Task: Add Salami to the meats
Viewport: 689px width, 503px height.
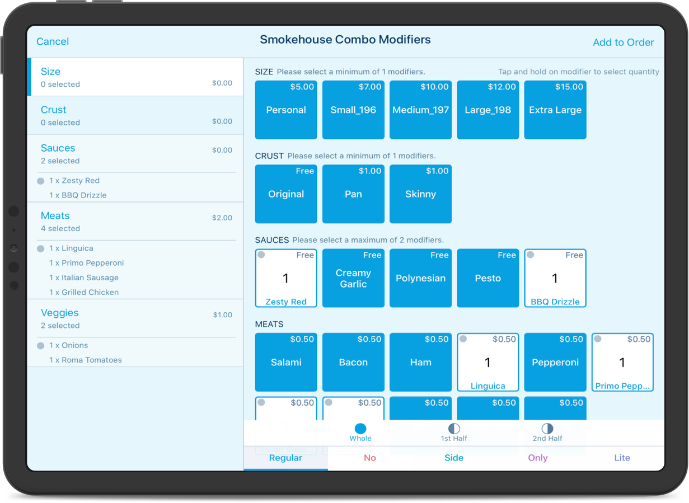Action: point(286,362)
